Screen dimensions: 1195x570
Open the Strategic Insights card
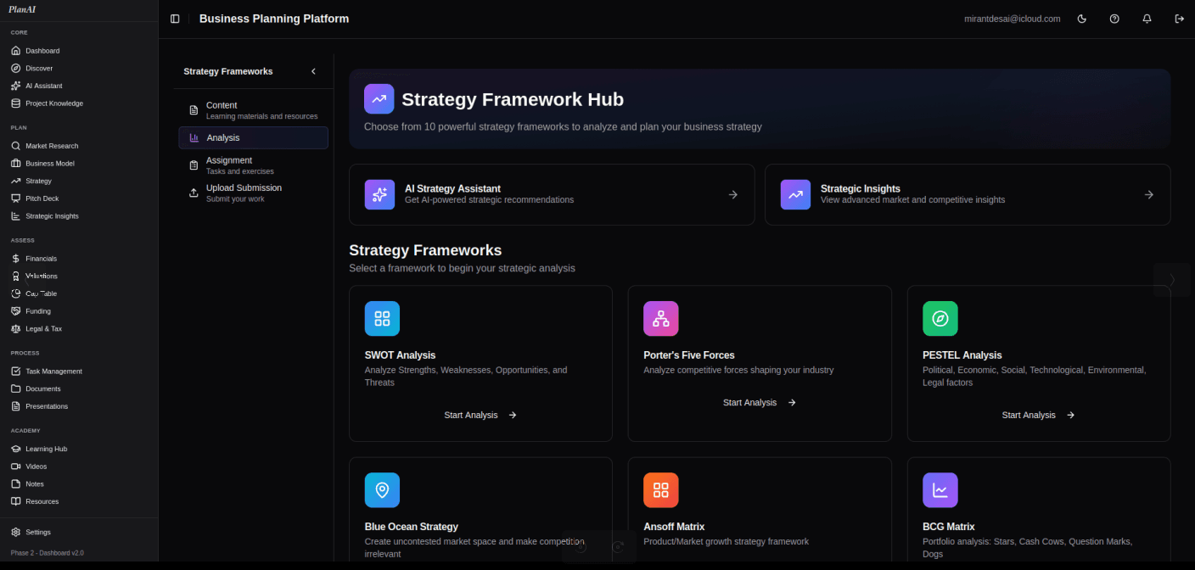tap(967, 194)
